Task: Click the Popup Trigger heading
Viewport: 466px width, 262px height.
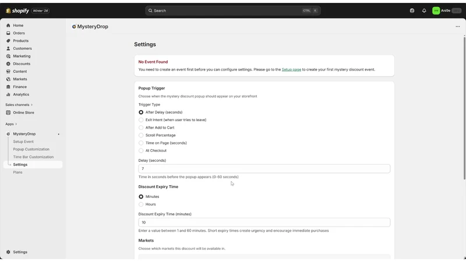Action: pos(151,88)
